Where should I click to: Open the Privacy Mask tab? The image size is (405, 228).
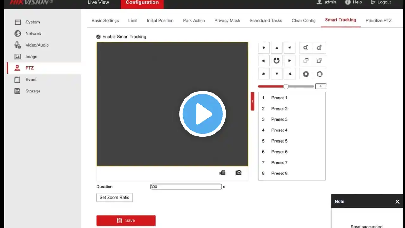coord(227,21)
